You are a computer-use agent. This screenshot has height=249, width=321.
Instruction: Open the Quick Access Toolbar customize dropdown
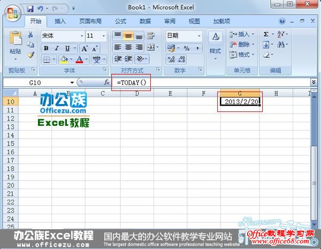coord(73,9)
